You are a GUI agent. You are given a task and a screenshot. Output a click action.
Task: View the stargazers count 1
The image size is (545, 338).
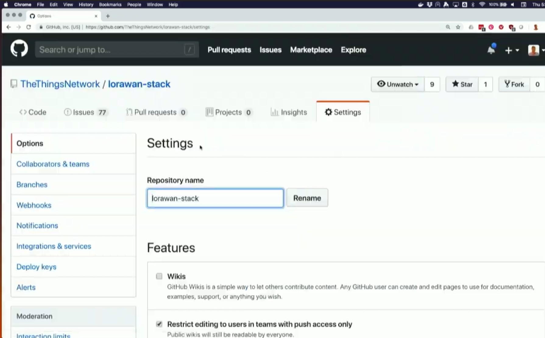coord(485,84)
